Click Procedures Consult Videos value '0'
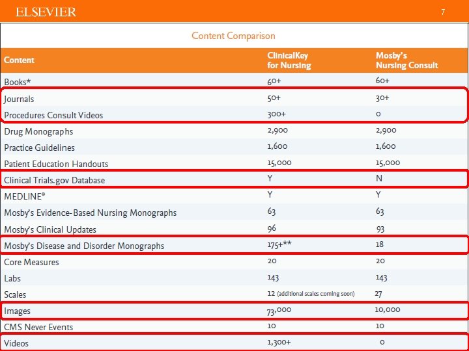The image size is (469, 351). [x=378, y=114]
